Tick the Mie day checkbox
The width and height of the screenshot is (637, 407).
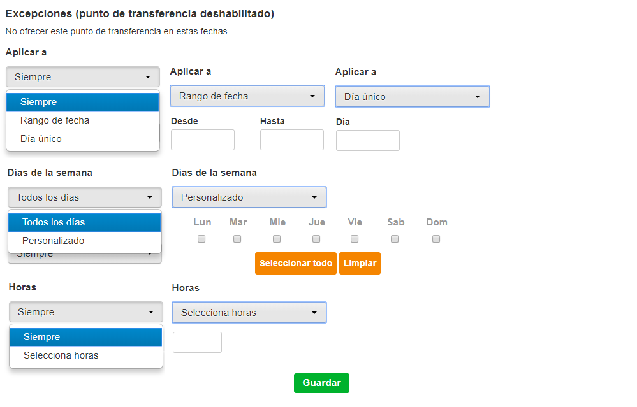[277, 239]
